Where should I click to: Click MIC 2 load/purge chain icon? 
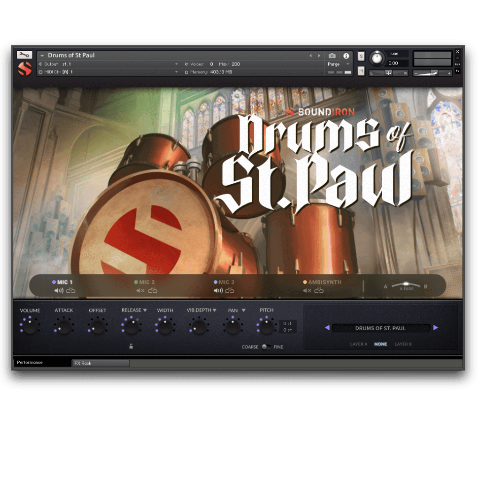pyautogui.click(x=153, y=290)
